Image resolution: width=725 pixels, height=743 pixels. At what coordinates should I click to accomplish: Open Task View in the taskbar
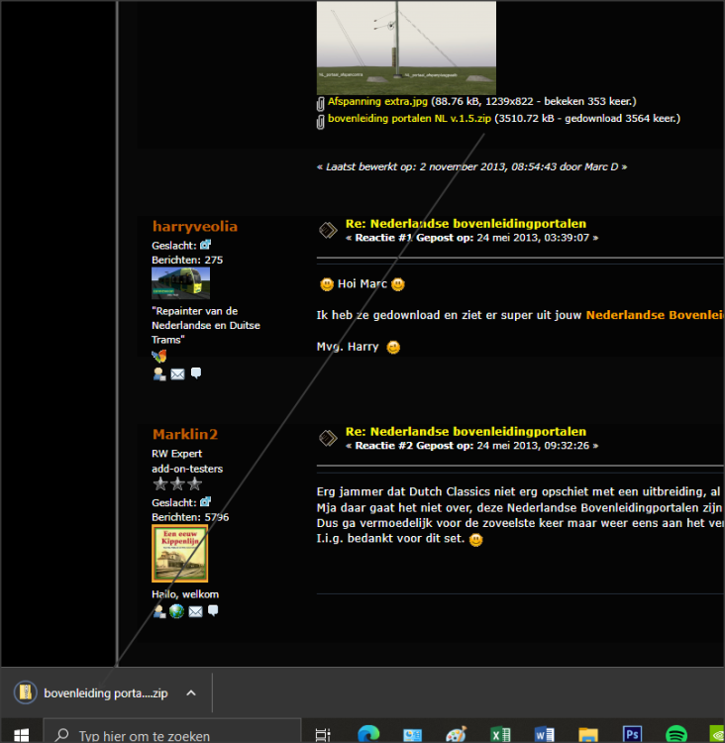point(323,734)
